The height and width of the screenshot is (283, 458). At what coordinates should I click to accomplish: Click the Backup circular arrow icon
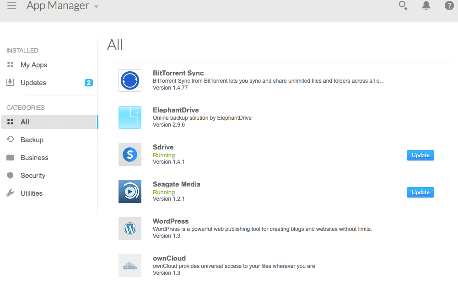[x=10, y=139]
